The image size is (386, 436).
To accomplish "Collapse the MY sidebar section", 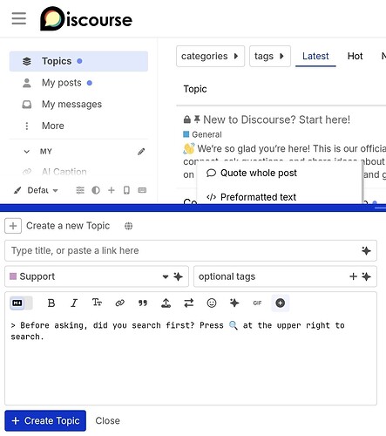I will pos(27,152).
